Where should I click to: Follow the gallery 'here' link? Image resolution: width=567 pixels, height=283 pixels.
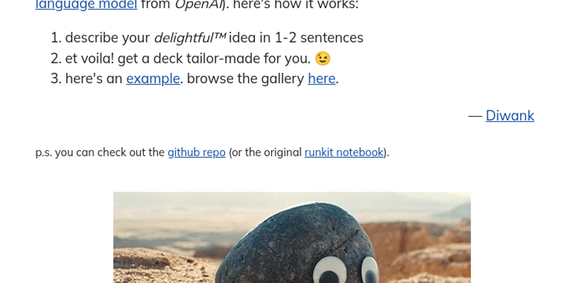coord(322,78)
